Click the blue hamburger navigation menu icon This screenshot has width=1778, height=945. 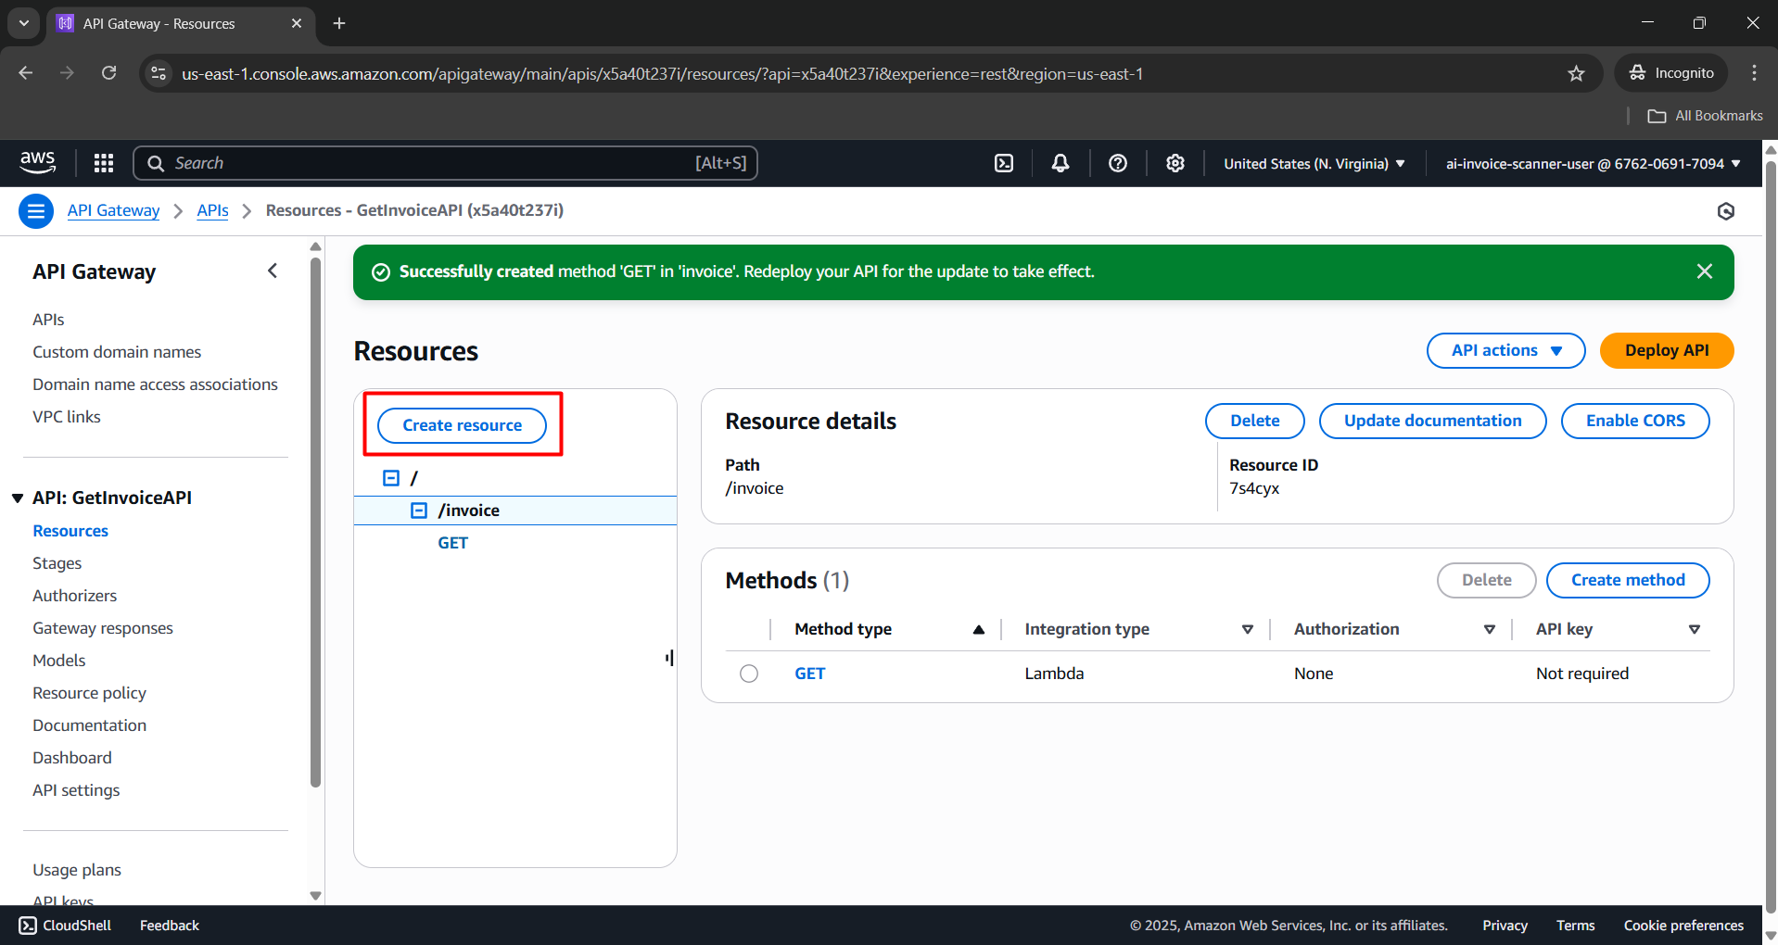(x=36, y=211)
